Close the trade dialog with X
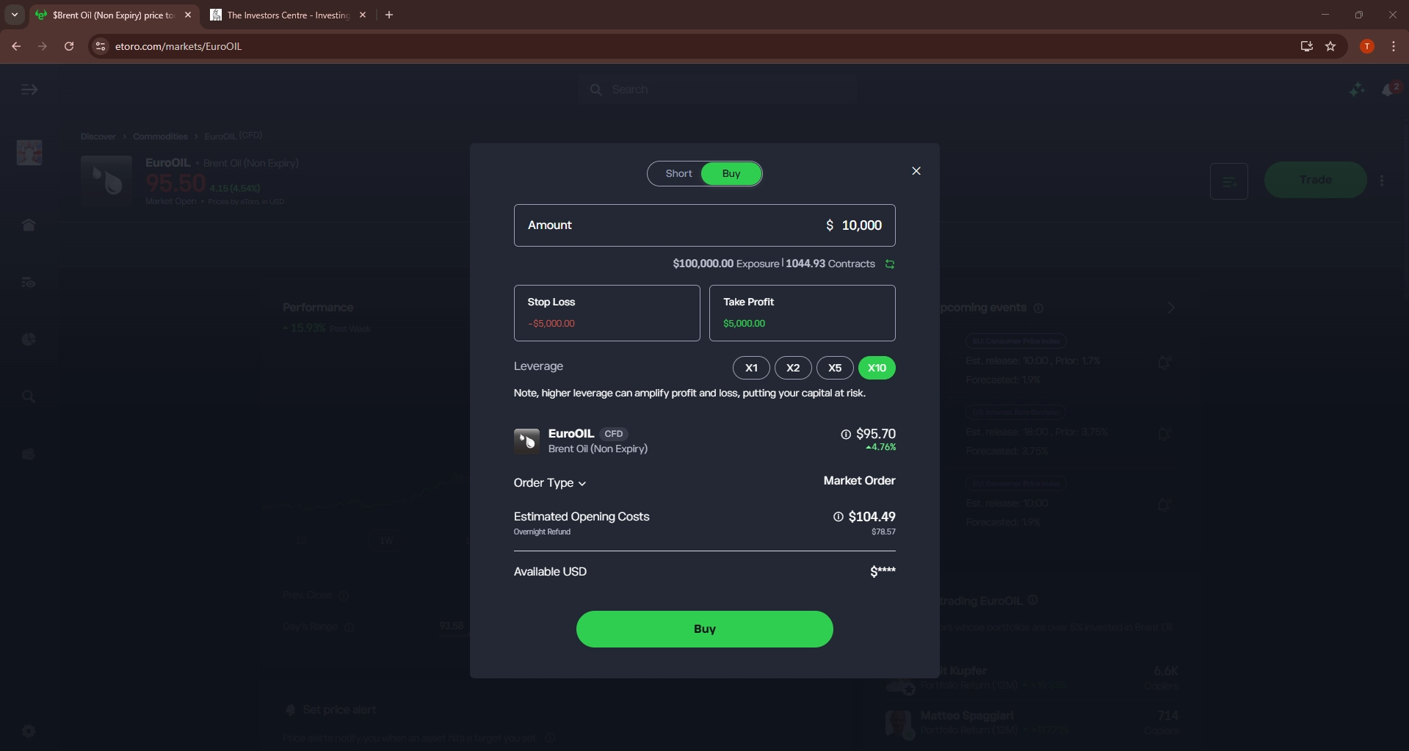Screen dimensions: 1409x751 click(x=916, y=171)
